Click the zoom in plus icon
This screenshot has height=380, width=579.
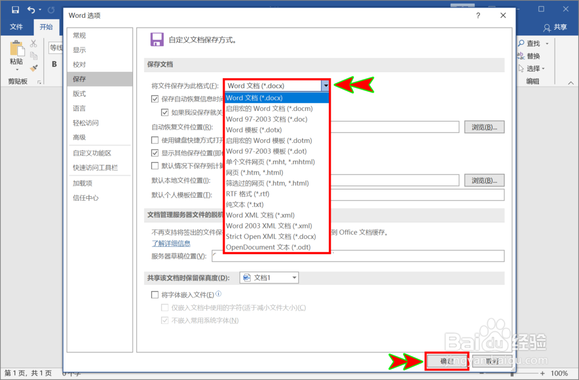[542, 374]
